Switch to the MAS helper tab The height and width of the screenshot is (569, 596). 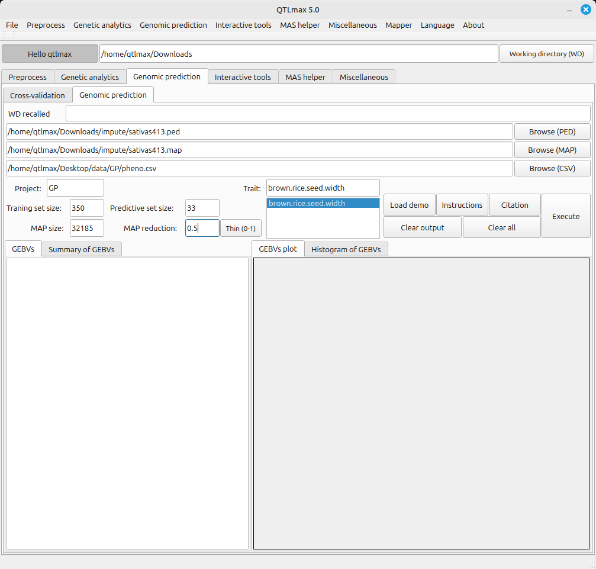tap(305, 77)
